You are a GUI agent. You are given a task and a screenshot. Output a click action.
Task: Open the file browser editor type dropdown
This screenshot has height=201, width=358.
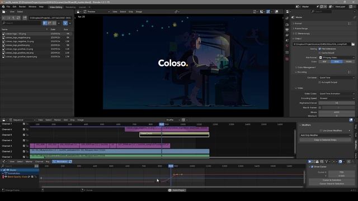(4, 12)
